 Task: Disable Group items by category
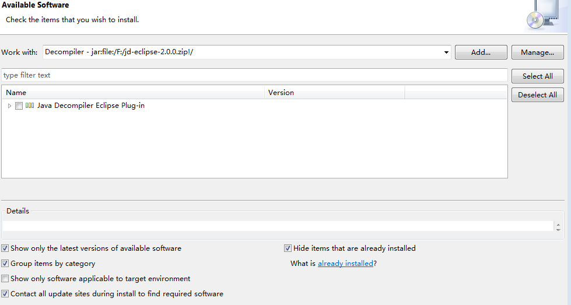[x=5, y=264]
